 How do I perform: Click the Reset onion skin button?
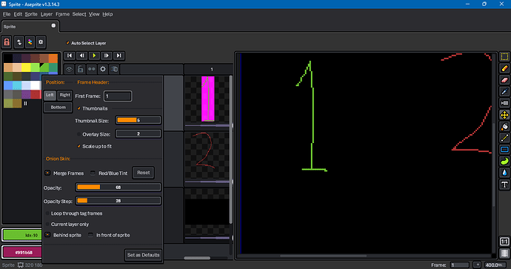click(144, 173)
